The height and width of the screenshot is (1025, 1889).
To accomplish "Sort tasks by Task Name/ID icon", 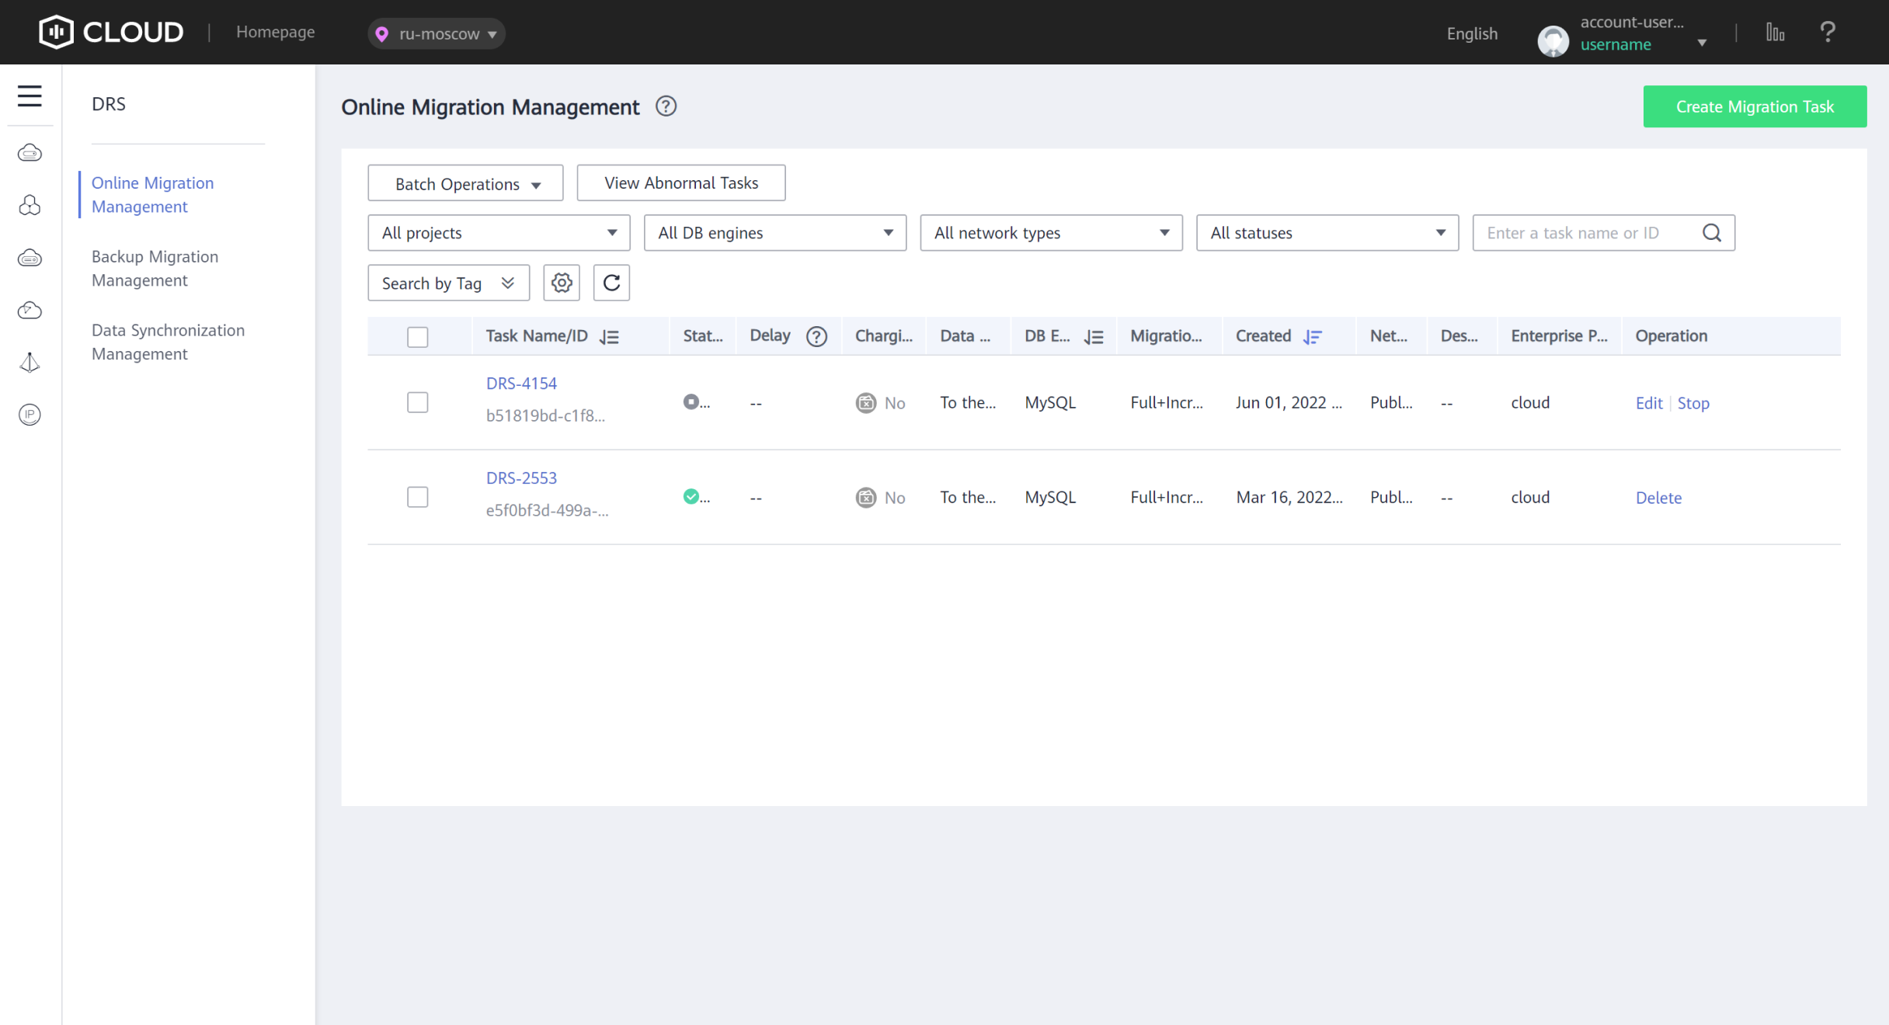I will coord(610,336).
